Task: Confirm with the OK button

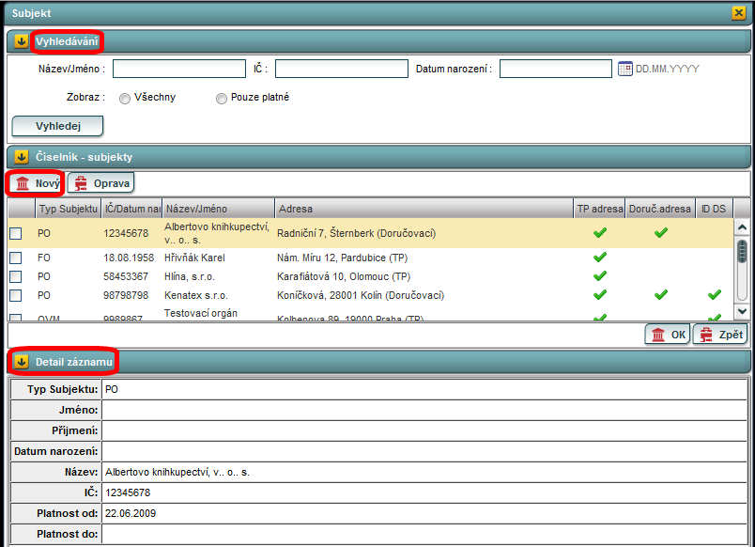Action: point(668,334)
